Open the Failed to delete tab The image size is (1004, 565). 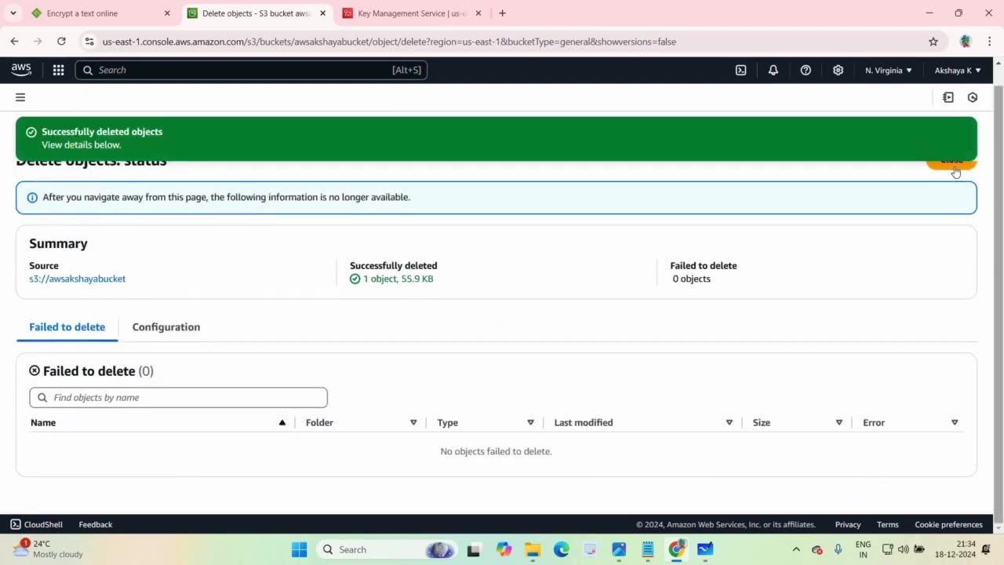point(67,327)
